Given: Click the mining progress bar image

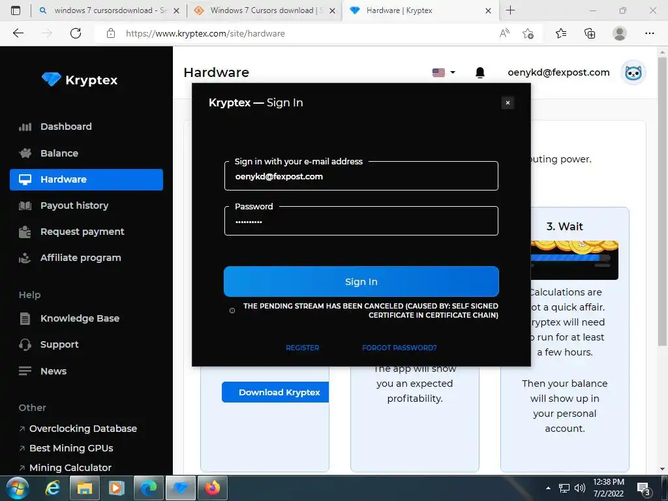Looking at the screenshot, I should 574,260.
